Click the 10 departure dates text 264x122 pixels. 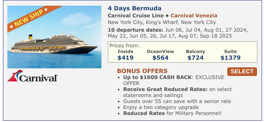pyautogui.click(x=178, y=33)
